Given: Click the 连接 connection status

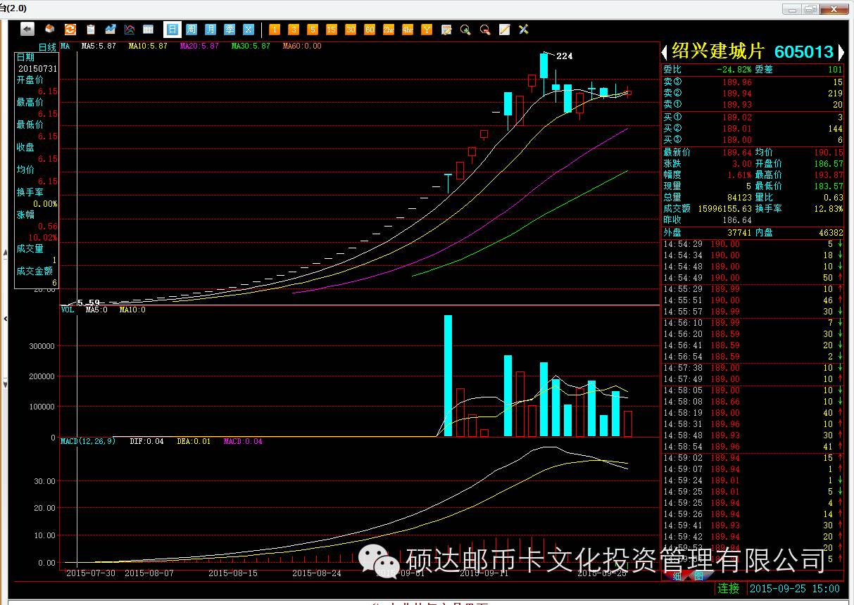Looking at the screenshot, I should pos(729,588).
